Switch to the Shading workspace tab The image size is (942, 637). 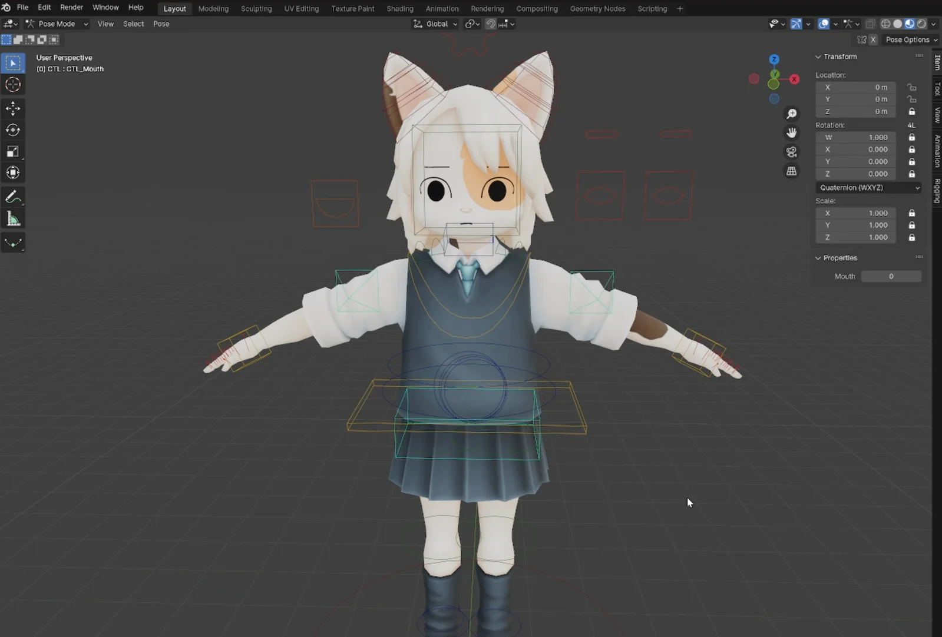tap(400, 8)
